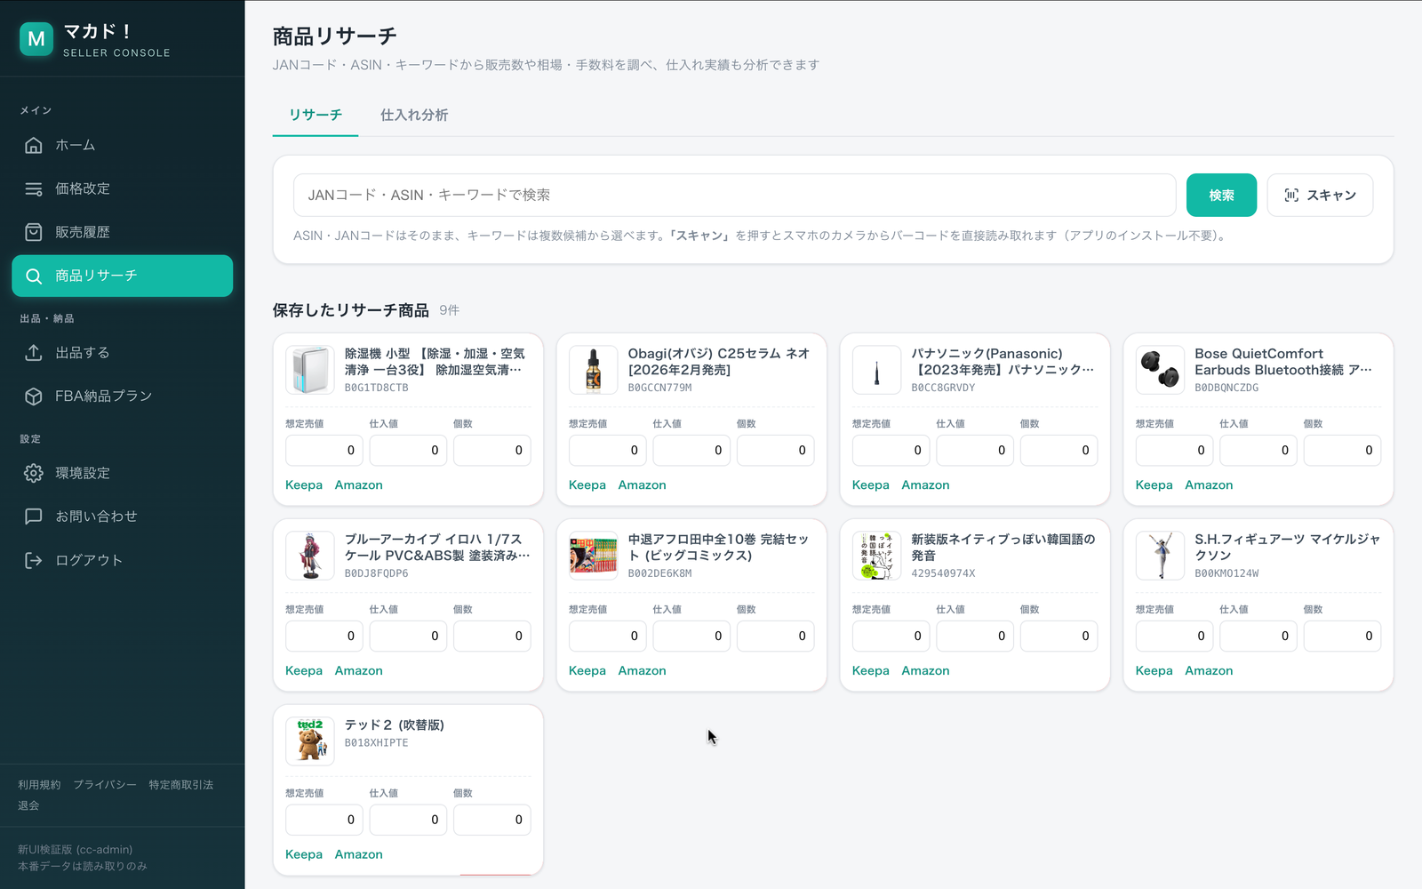Click the ログアウト exit icon
Viewport: 1422px width, 889px height.
tap(34, 560)
